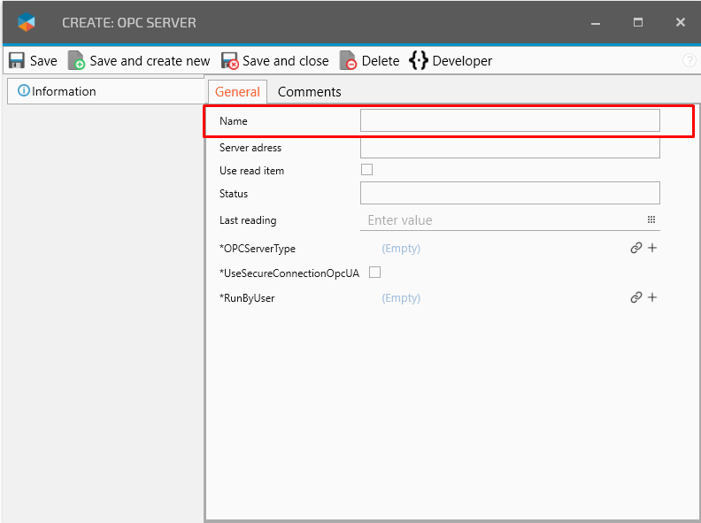The width and height of the screenshot is (701, 523).
Task: Click link icon for OPCServerType
Action: 636,249
